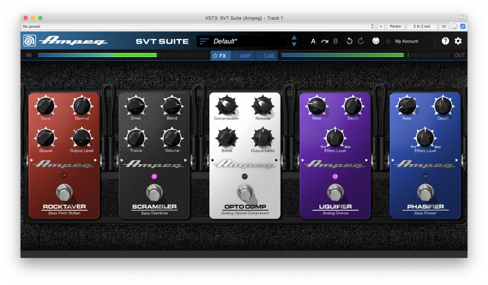Click the output level meter
The width and height of the screenshot is (488, 285).
click(x=365, y=55)
